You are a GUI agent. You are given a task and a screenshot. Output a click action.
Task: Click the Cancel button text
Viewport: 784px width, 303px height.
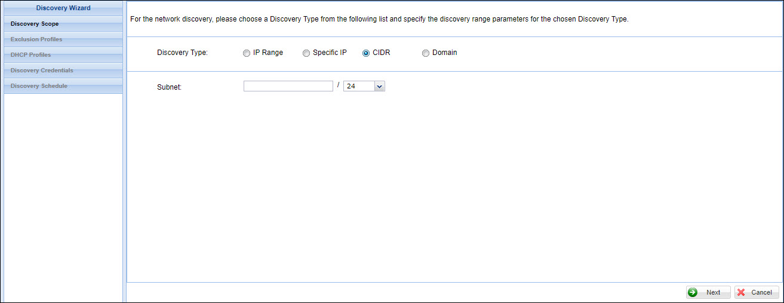coord(761,292)
